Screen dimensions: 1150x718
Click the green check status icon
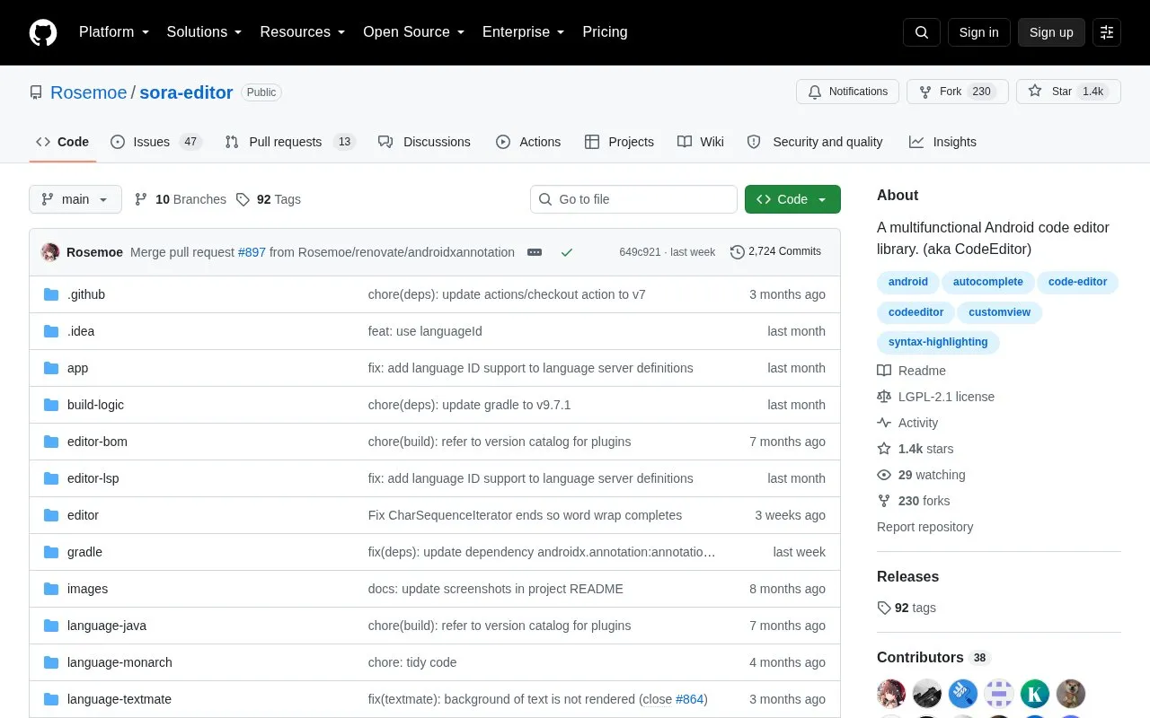click(567, 252)
